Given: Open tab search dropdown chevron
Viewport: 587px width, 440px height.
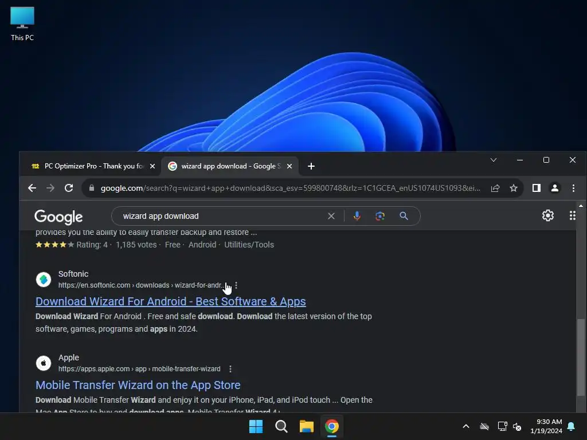Looking at the screenshot, I should (494, 160).
